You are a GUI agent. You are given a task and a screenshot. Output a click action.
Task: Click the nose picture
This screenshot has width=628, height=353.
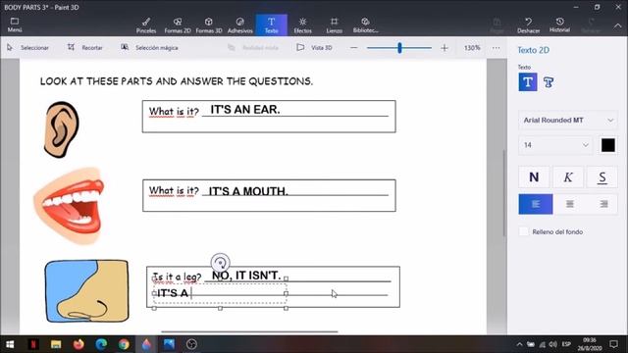click(x=87, y=291)
